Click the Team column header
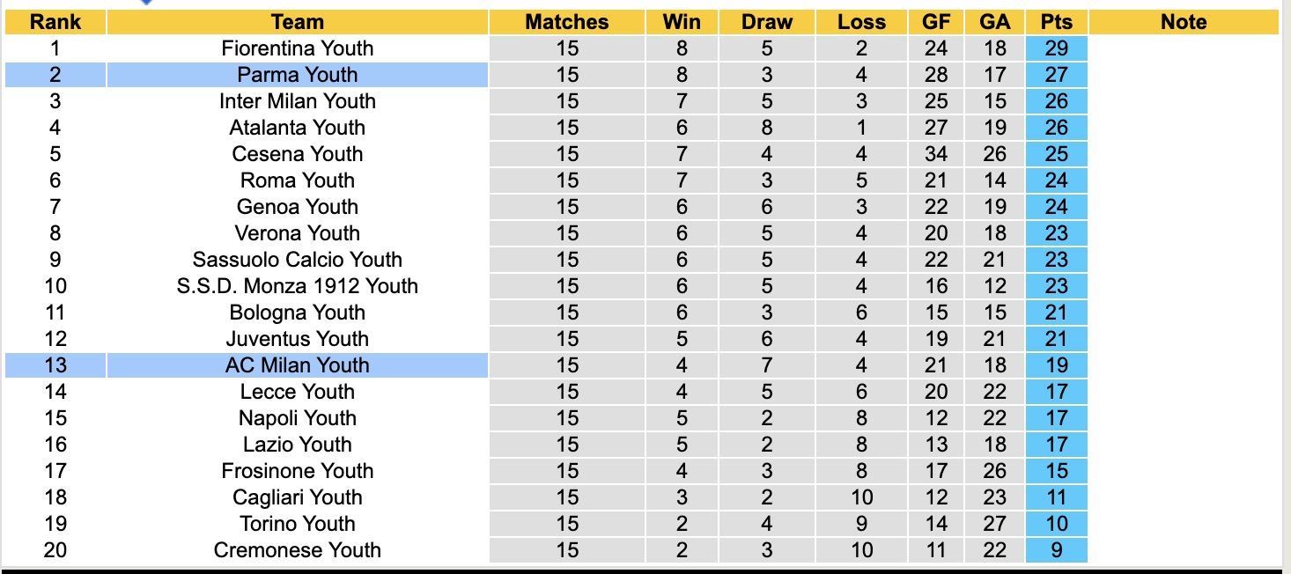The height and width of the screenshot is (574, 1291). (x=298, y=22)
